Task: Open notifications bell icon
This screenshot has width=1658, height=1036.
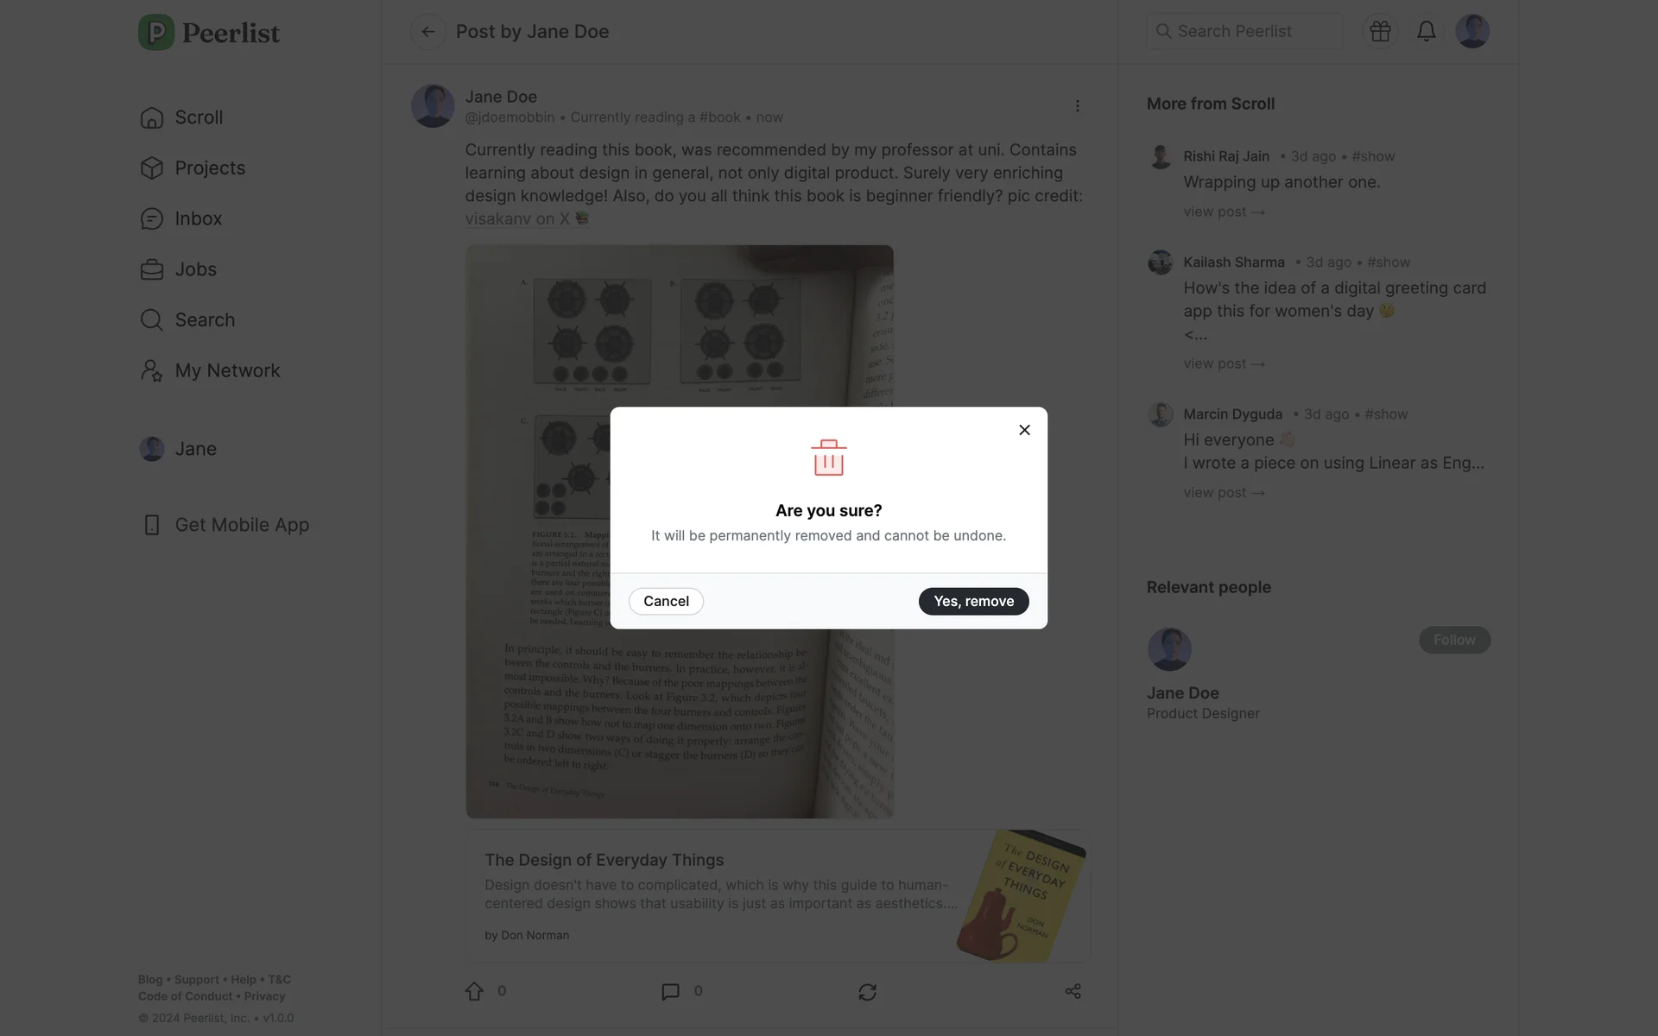Action: pyautogui.click(x=1427, y=31)
